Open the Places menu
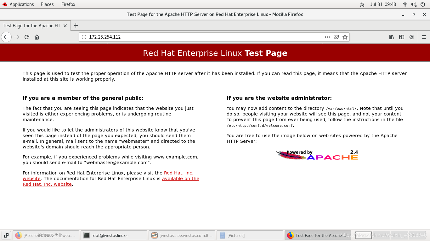The image size is (430, 241). coord(47,4)
